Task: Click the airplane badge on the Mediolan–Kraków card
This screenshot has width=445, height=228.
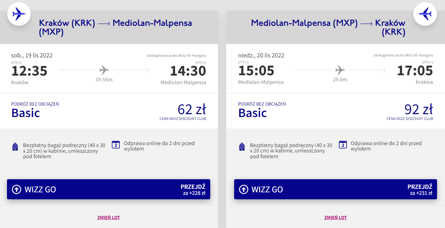Action: tap(425, 14)
